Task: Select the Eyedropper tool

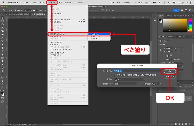Action: pyautogui.click(x=2, y=38)
